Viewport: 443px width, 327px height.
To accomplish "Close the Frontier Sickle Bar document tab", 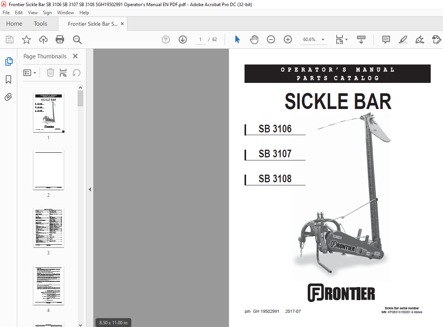I will pyautogui.click(x=122, y=24).
